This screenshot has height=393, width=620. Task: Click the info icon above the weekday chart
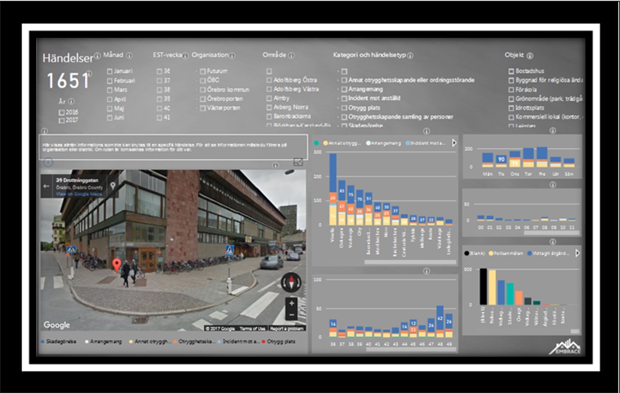[553, 130]
